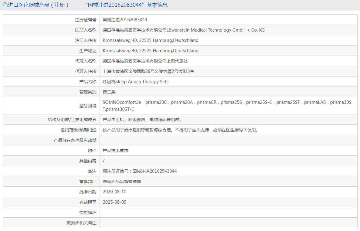The image size is (360, 231).
Task: Click the 批准日期 label
Action: click(88, 192)
